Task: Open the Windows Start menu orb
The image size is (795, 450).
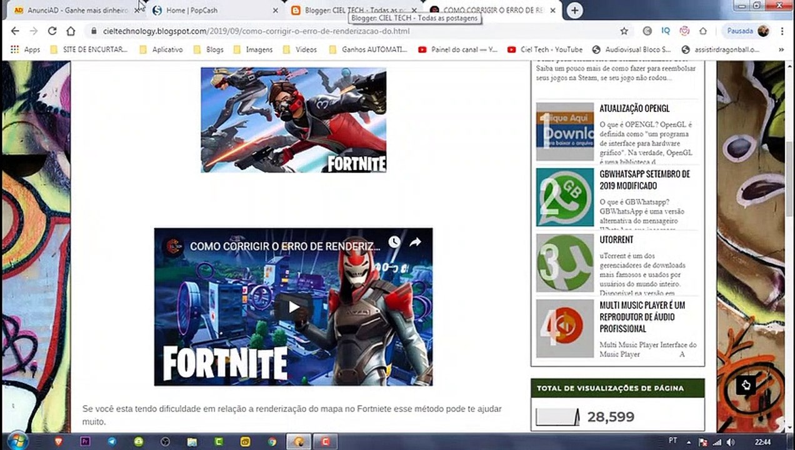Action: click(17, 441)
